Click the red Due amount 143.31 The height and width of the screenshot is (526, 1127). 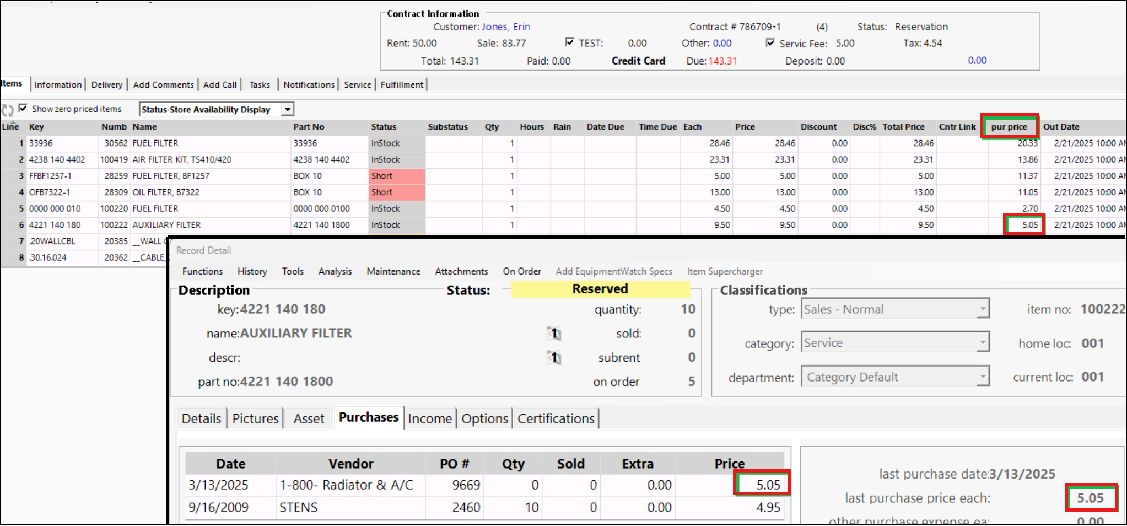coord(722,61)
